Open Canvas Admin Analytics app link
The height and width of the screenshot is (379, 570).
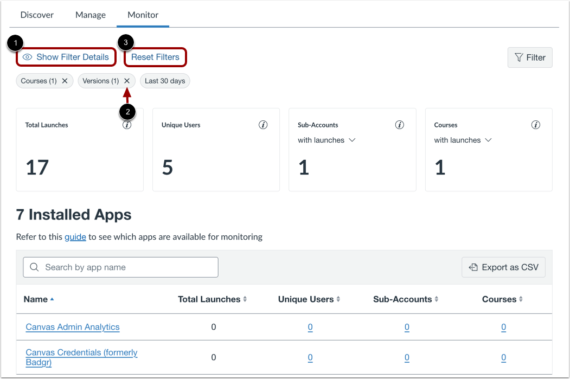73,327
